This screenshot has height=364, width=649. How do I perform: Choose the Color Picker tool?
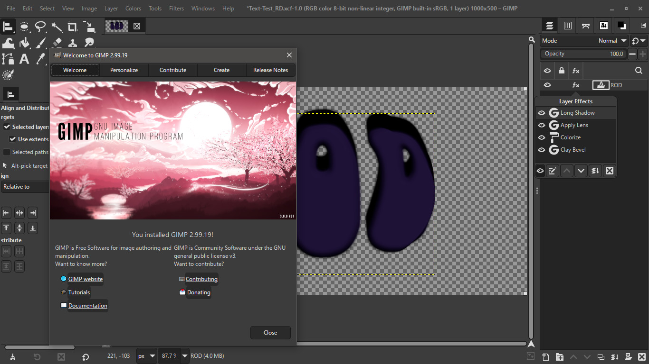(x=41, y=58)
